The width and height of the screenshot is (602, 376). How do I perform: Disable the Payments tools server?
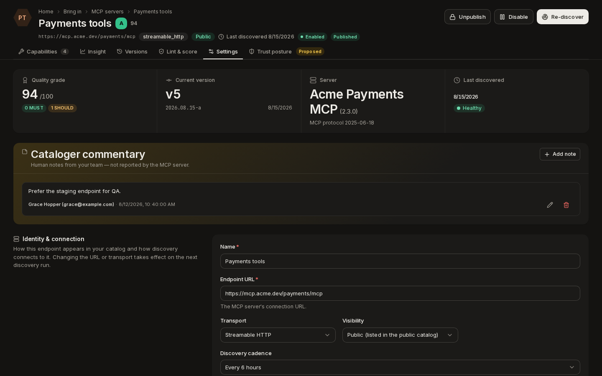tap(514, 17)
